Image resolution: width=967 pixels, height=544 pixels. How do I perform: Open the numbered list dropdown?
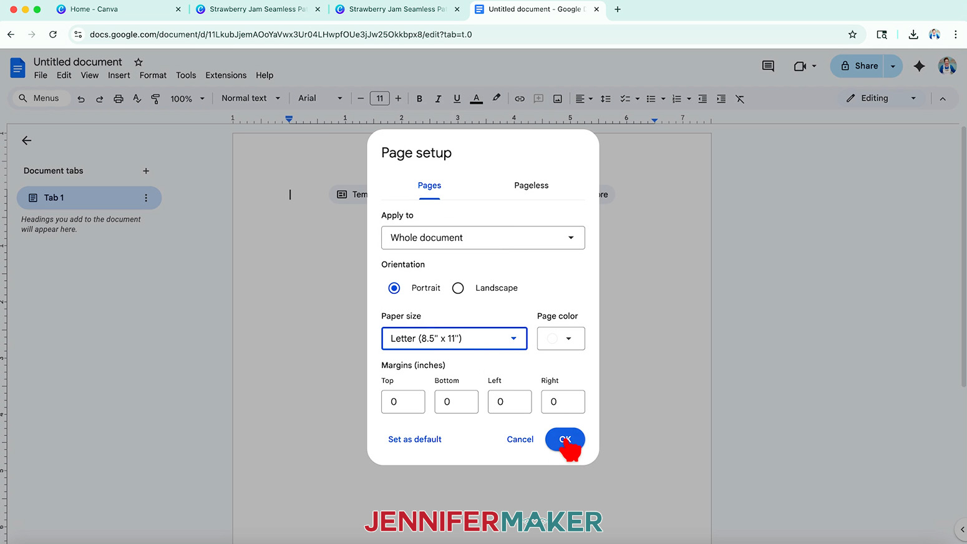pos(689,99)
